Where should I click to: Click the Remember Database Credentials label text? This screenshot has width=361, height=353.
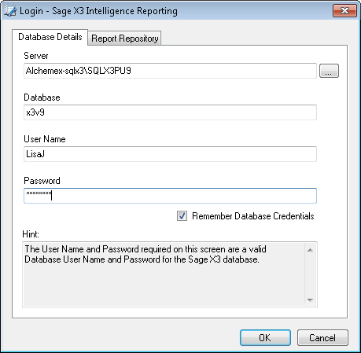click(253, 216)
